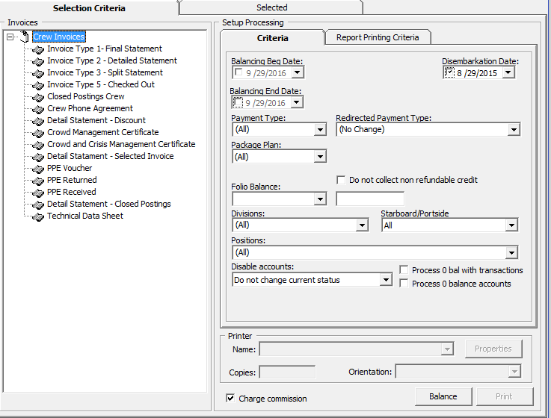Click icon beside Detail Statement - Closed Postings
Screen dimensions: 551x418
click(x=38, y=205)
